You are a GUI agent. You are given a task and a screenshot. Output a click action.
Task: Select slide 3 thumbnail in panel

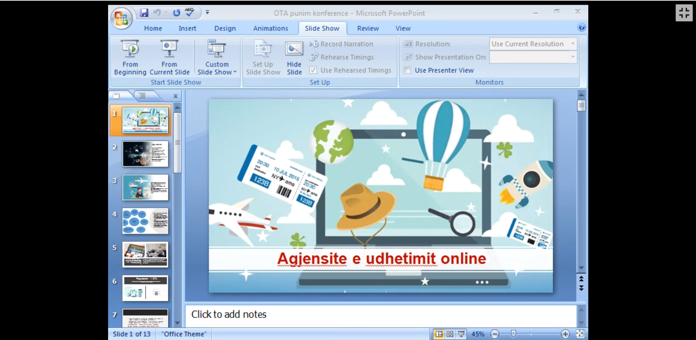145,188
